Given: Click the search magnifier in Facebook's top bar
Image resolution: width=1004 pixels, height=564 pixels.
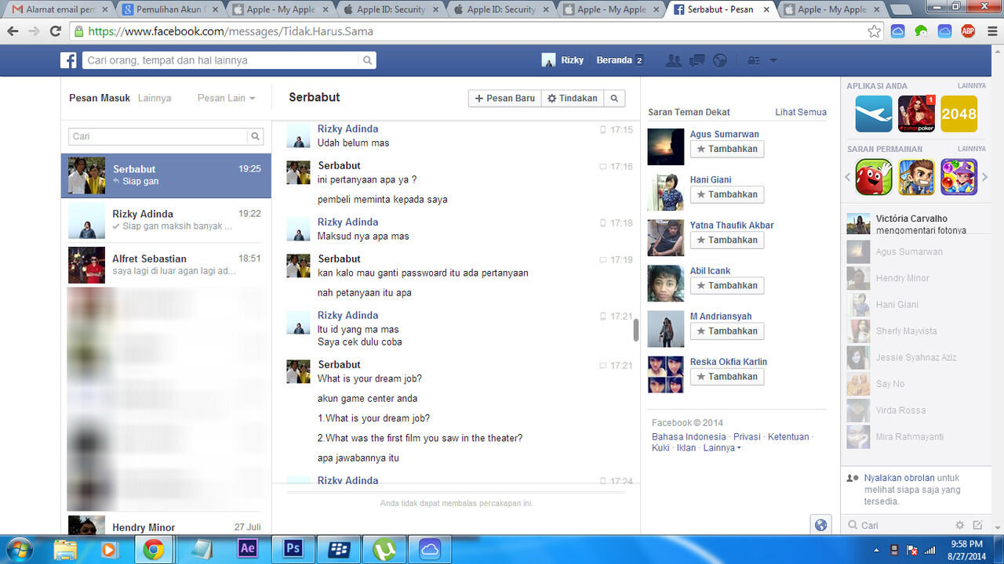Looking at the screenshot, I should [367, 60].
